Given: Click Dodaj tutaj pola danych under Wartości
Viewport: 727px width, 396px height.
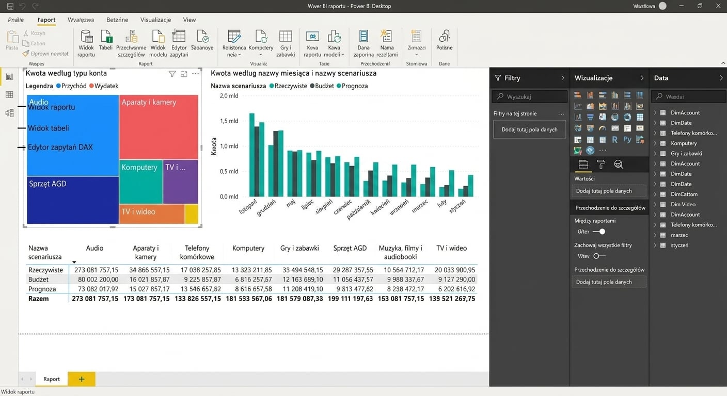Looking at the screenshot, I should (610, 191).
